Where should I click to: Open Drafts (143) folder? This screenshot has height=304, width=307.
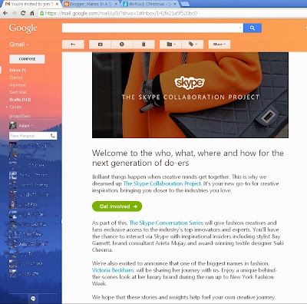[x=20, y=100]
